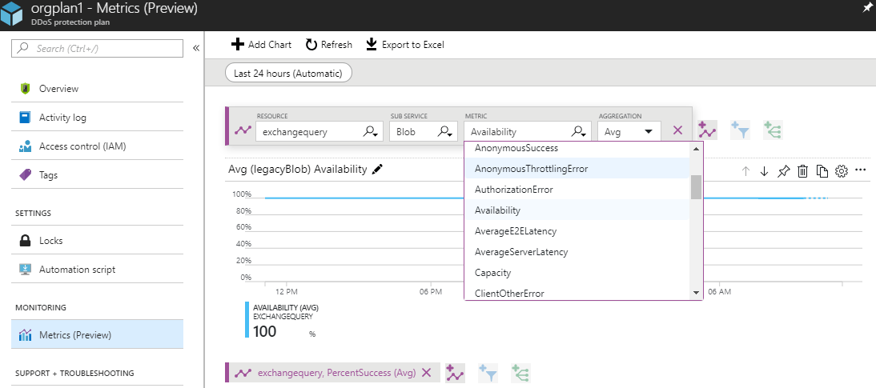Open Activity log in the sidebar
The width and height of the screenshot is (876, 388).
[x=97, y=118]
